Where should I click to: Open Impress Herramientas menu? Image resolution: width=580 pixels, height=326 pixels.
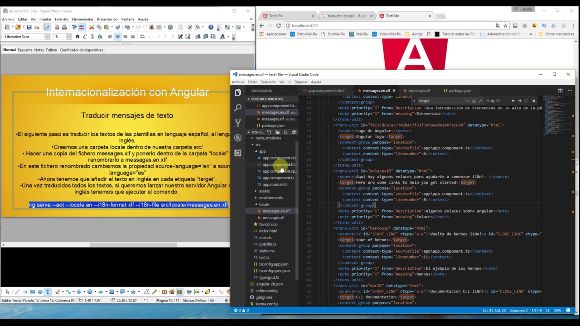tap(82, 19)
